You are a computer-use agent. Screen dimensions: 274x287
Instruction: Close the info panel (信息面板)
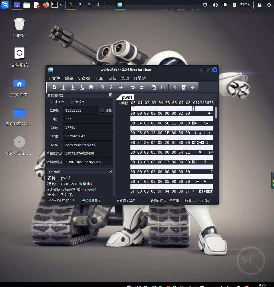[x=110, y=171]
